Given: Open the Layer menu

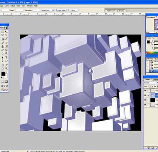Looking at the screenshot, I should pos(7,6).
